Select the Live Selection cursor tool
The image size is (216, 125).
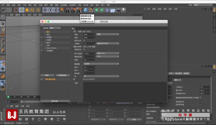[x=16, y=10]
